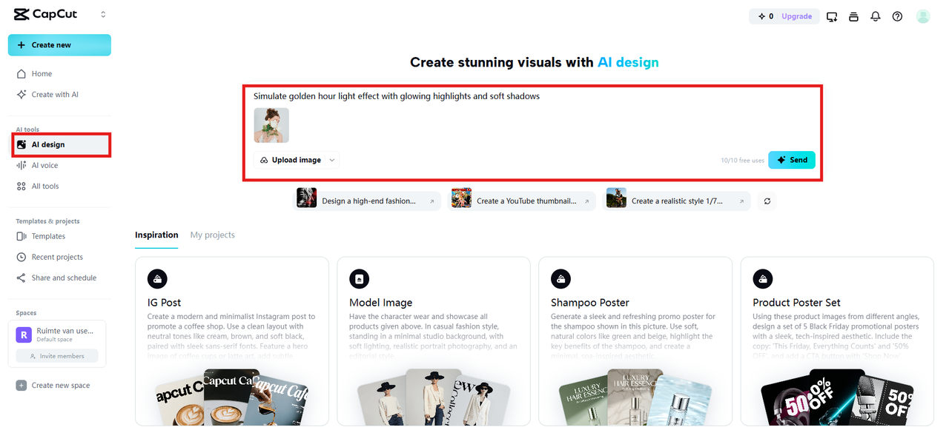This screenshot has width=949, height=430.
Task: Click the Upgrade link
Action: pos(796,16)
